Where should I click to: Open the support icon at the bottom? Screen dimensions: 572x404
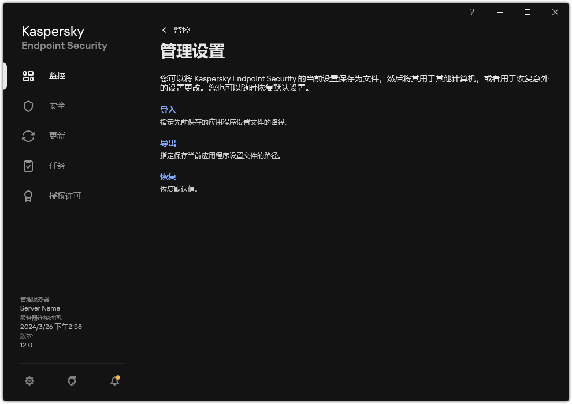[x=72, y=381]
